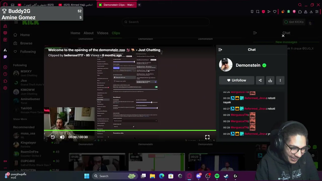Open Demonstein's round profile avatar
Image resolution: width=322 pixels, height=181 pixels.
[x=226, y=65]
